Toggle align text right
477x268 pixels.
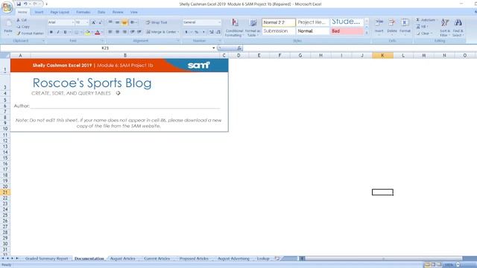124,32
